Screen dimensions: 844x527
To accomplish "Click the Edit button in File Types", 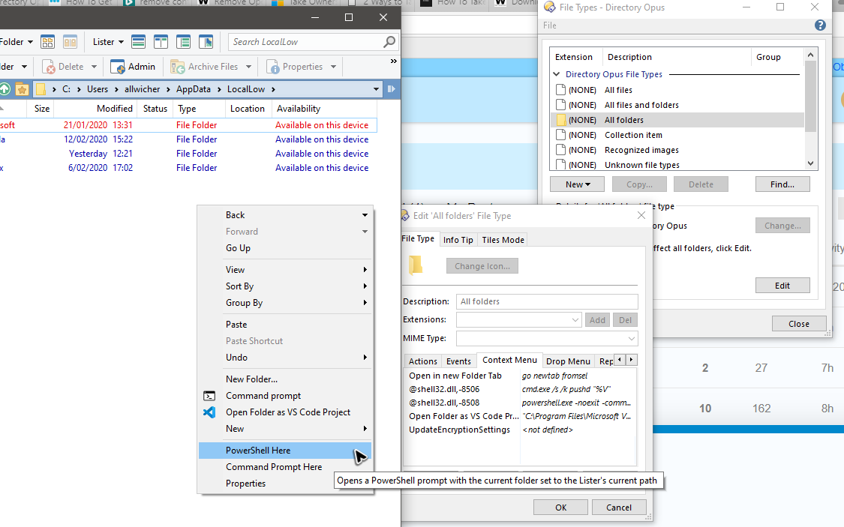I will [782, 286].
